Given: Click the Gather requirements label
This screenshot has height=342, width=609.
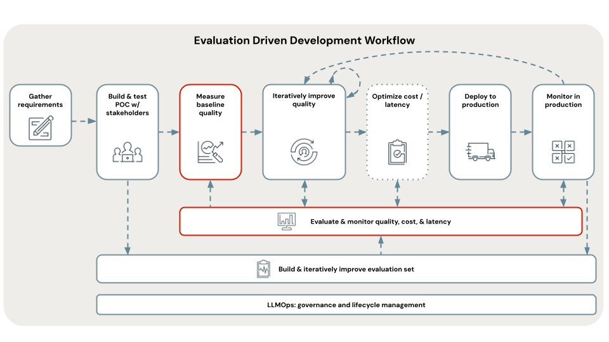Looking at the screenshot, I should pos(41,100).
